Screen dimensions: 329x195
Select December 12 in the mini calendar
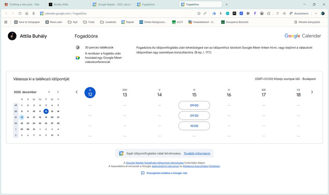pyautogui.click(x=46, y=111)
